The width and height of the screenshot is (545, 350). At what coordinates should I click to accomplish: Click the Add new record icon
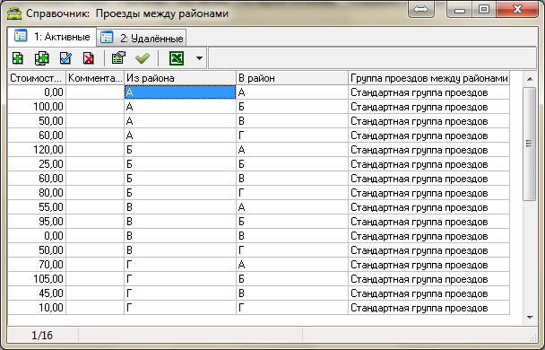click(18, 58)
